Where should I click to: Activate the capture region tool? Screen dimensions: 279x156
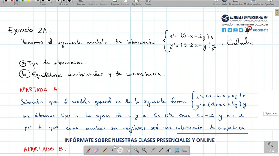[x=177, y=150]
